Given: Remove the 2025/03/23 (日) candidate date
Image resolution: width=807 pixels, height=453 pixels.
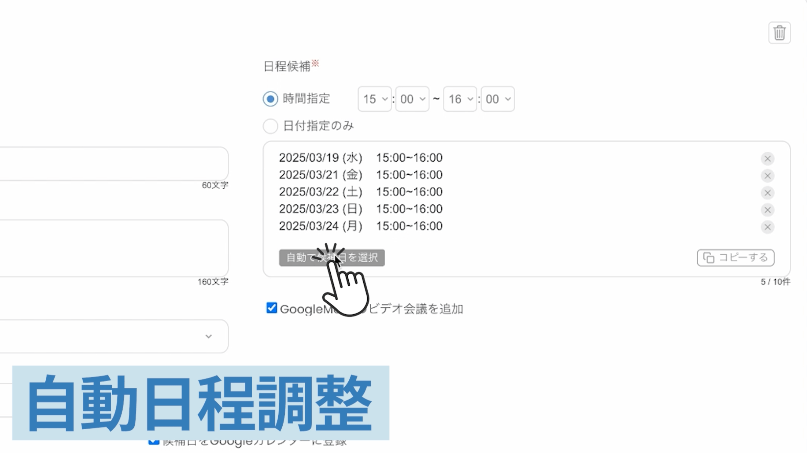Looking at the screenshot, I should click(x=767, y=210).
